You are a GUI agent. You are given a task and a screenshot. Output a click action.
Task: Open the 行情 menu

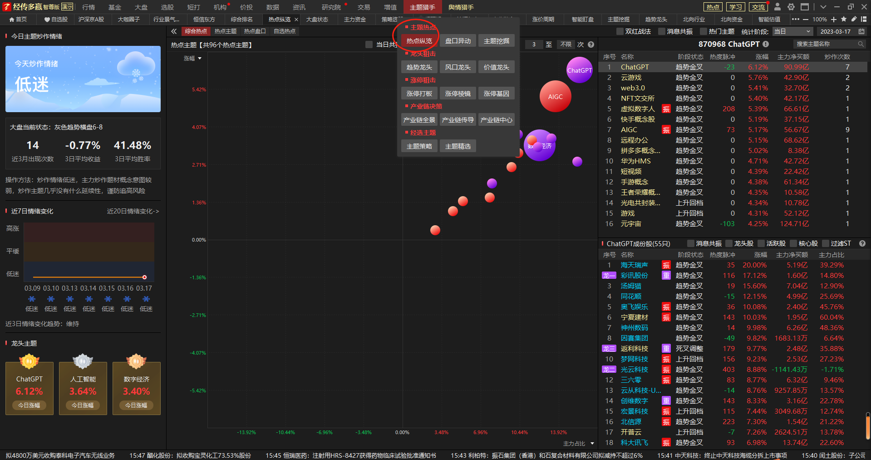tap(89, 7)
